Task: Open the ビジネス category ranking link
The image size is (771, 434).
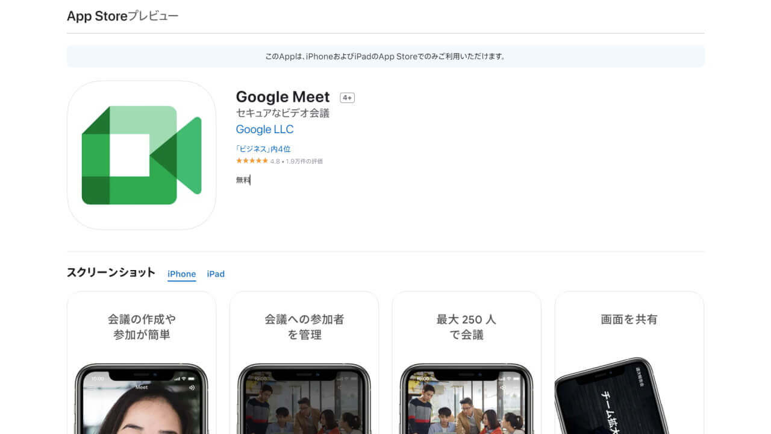Action: coord(263,148)
